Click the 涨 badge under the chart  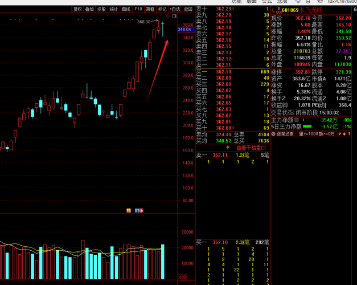coord(141,210)
